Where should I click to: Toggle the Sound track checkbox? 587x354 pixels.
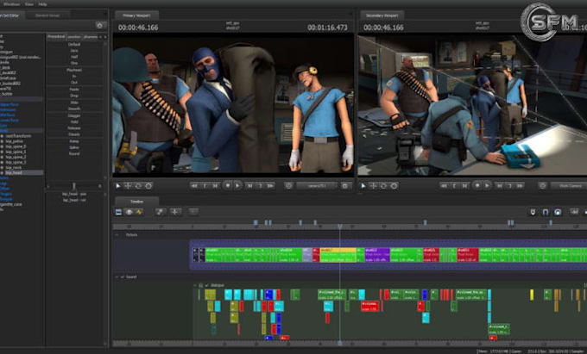(123, 277)
